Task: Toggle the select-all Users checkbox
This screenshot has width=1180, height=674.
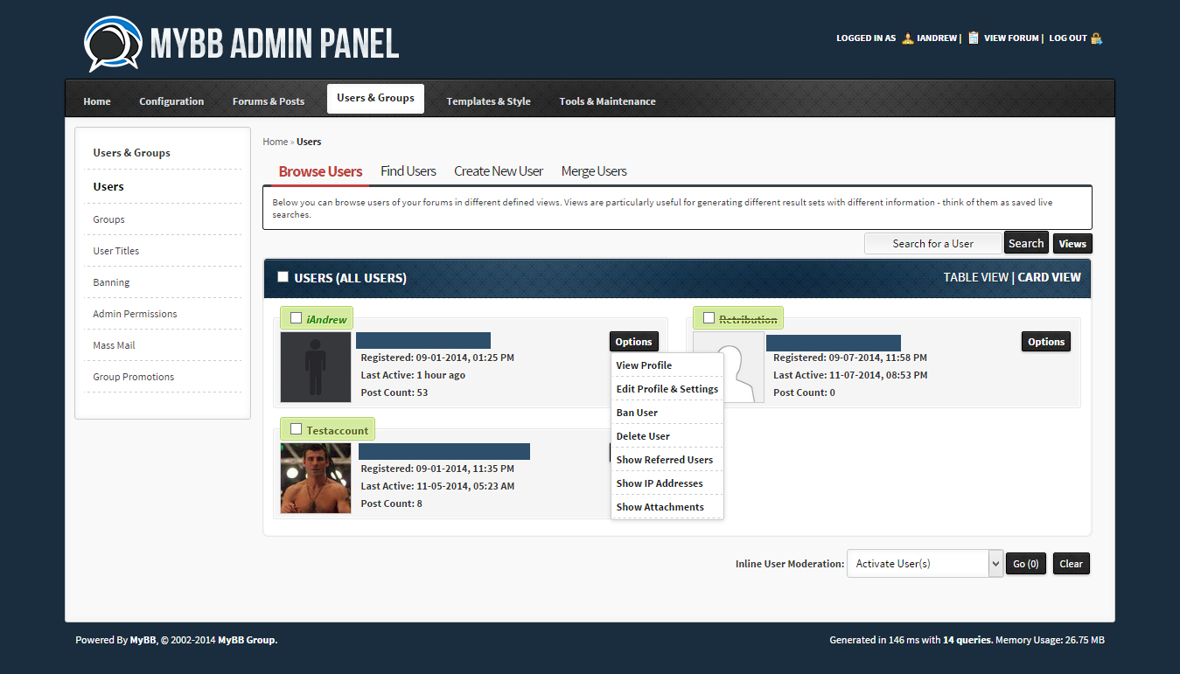Action: click(283, 277)
